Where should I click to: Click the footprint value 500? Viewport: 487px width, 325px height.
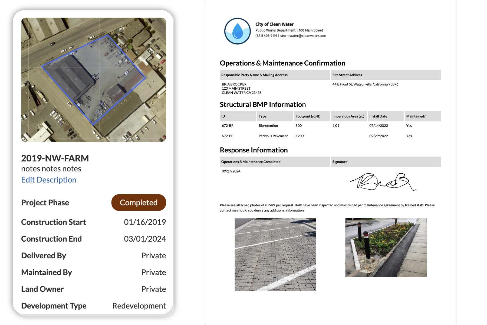tap(298, 126)
